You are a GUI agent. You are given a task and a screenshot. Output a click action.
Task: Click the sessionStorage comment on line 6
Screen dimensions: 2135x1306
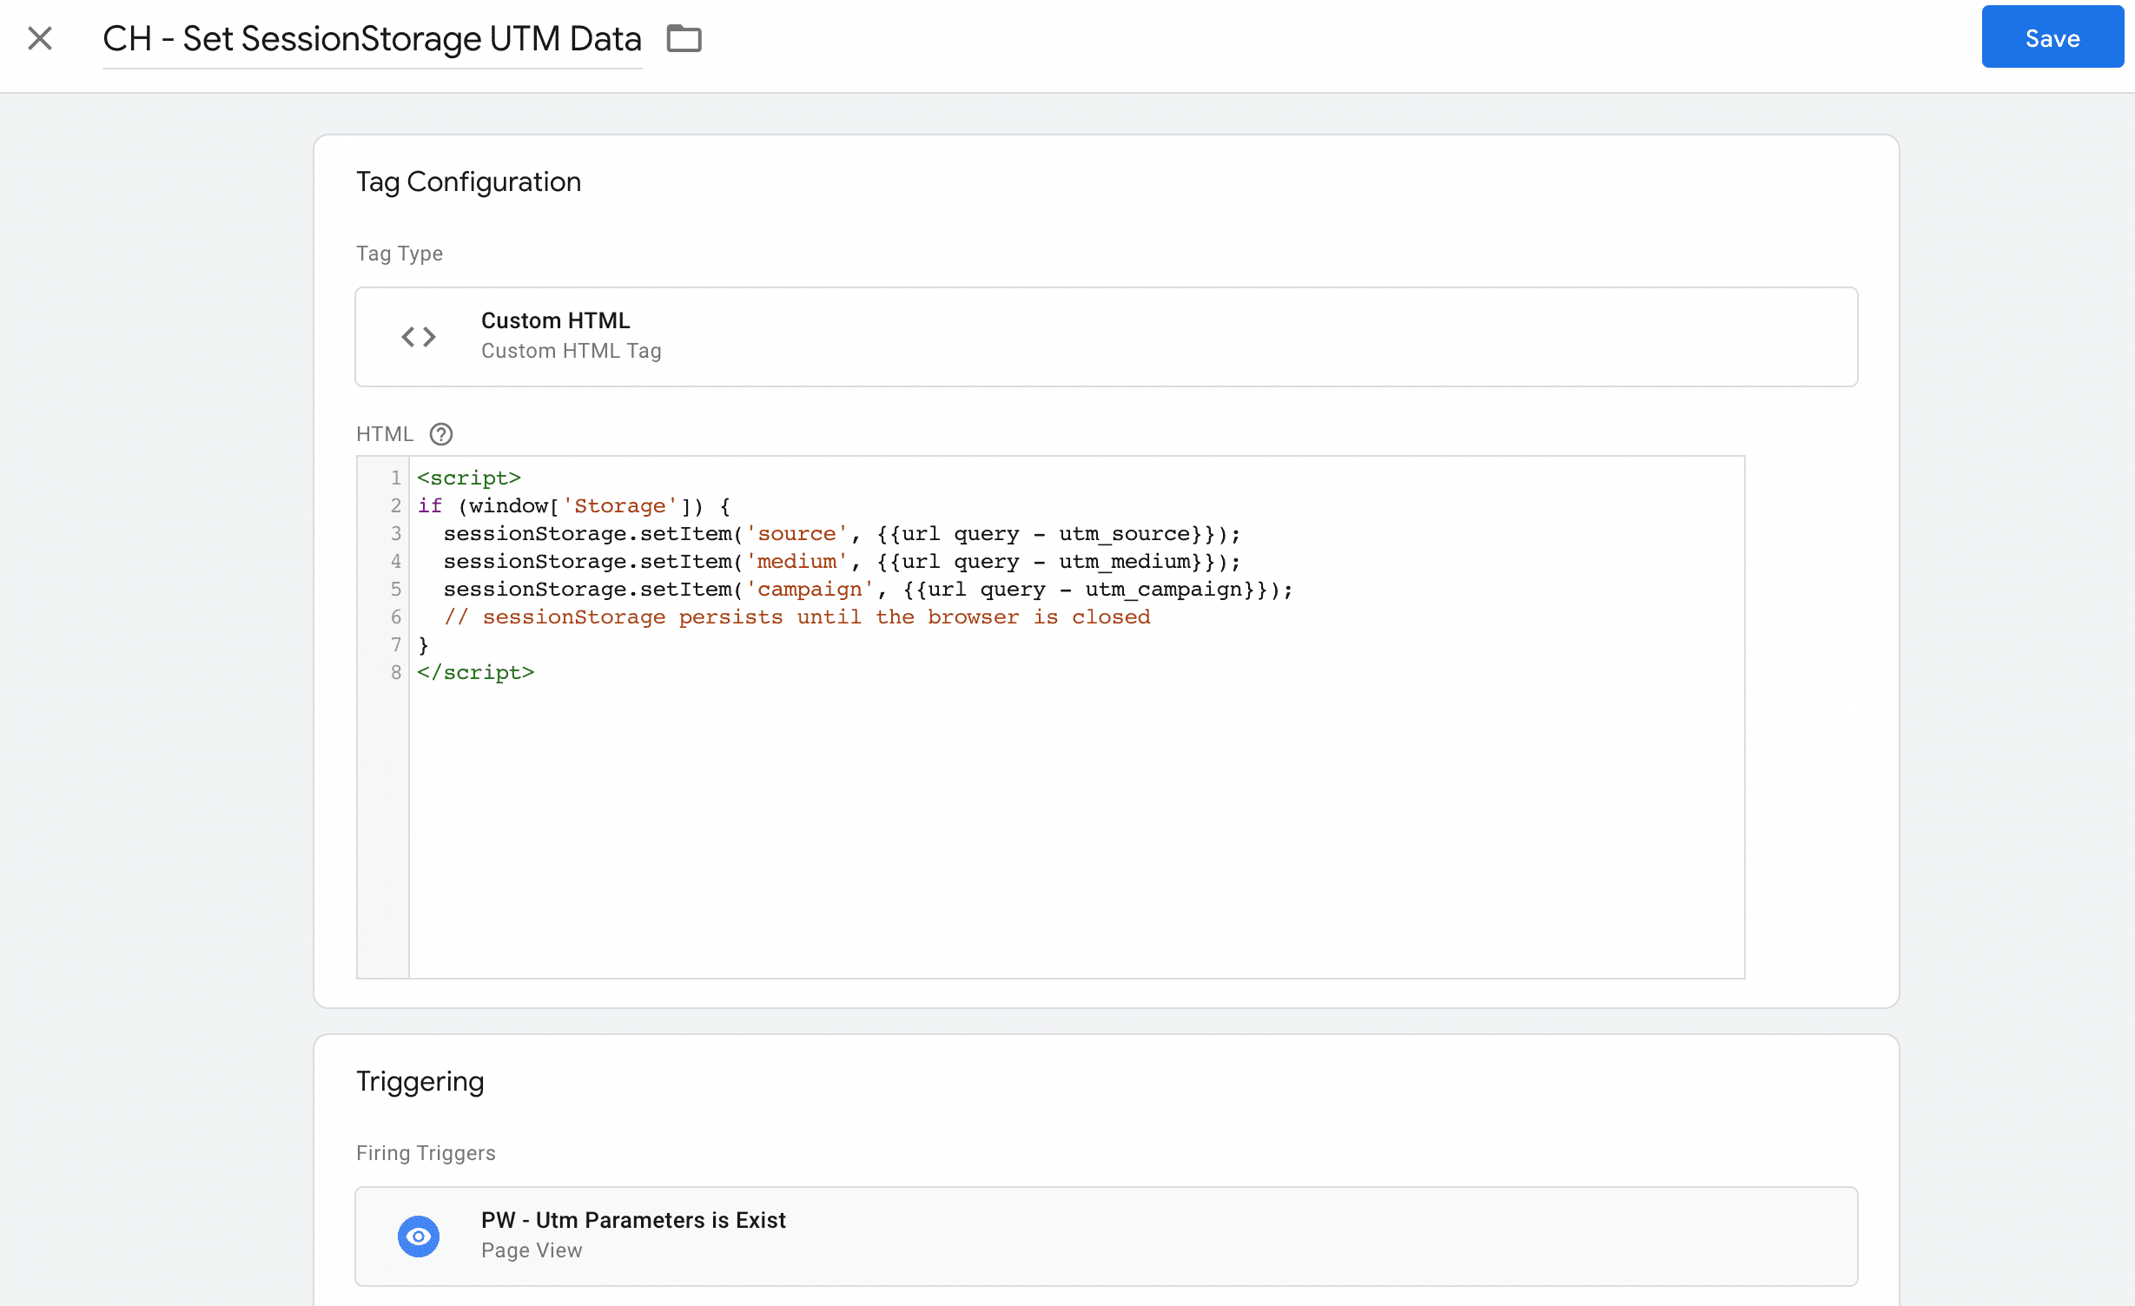tap(797, 617)
